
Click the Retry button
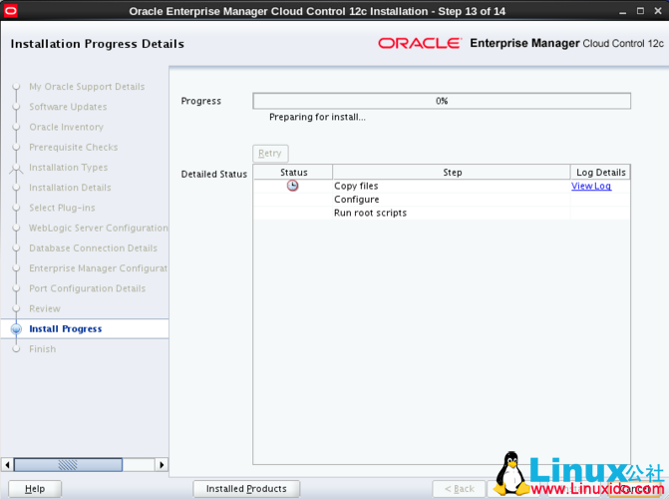[270, 154]
